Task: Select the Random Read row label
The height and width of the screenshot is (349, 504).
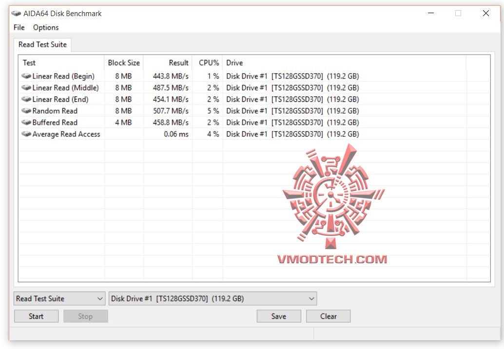Action: pos(55,111)
